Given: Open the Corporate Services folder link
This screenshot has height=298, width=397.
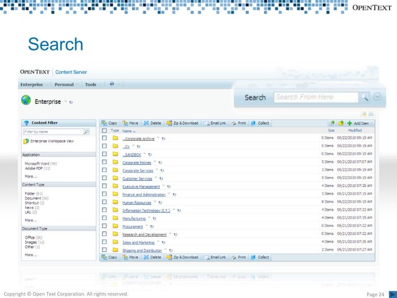Looking at the screenshot, I should tap(138, 171).
